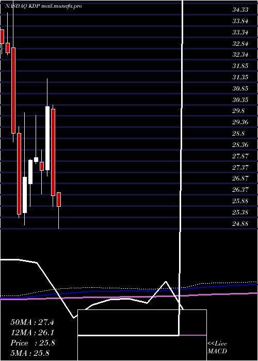Click the 27.37 price axis label
Image resolution: width=258 pixels, height=361 pixels.
coord(240,167)
